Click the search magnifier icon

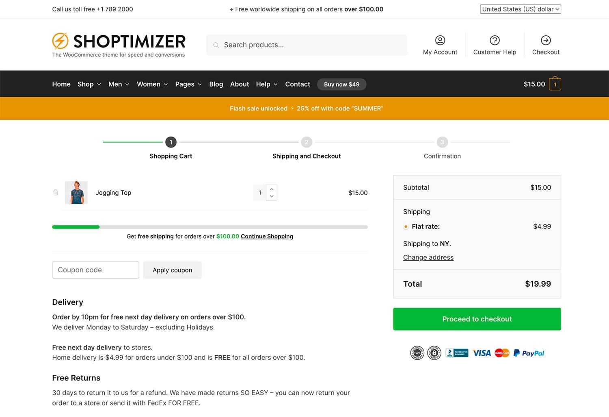(x=216, y=45)
